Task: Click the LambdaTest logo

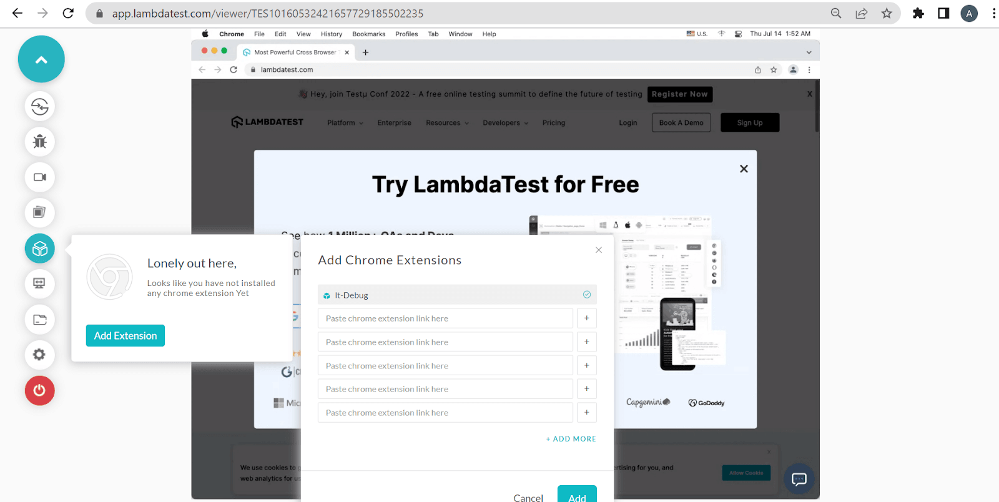Action: pos(267,122)
